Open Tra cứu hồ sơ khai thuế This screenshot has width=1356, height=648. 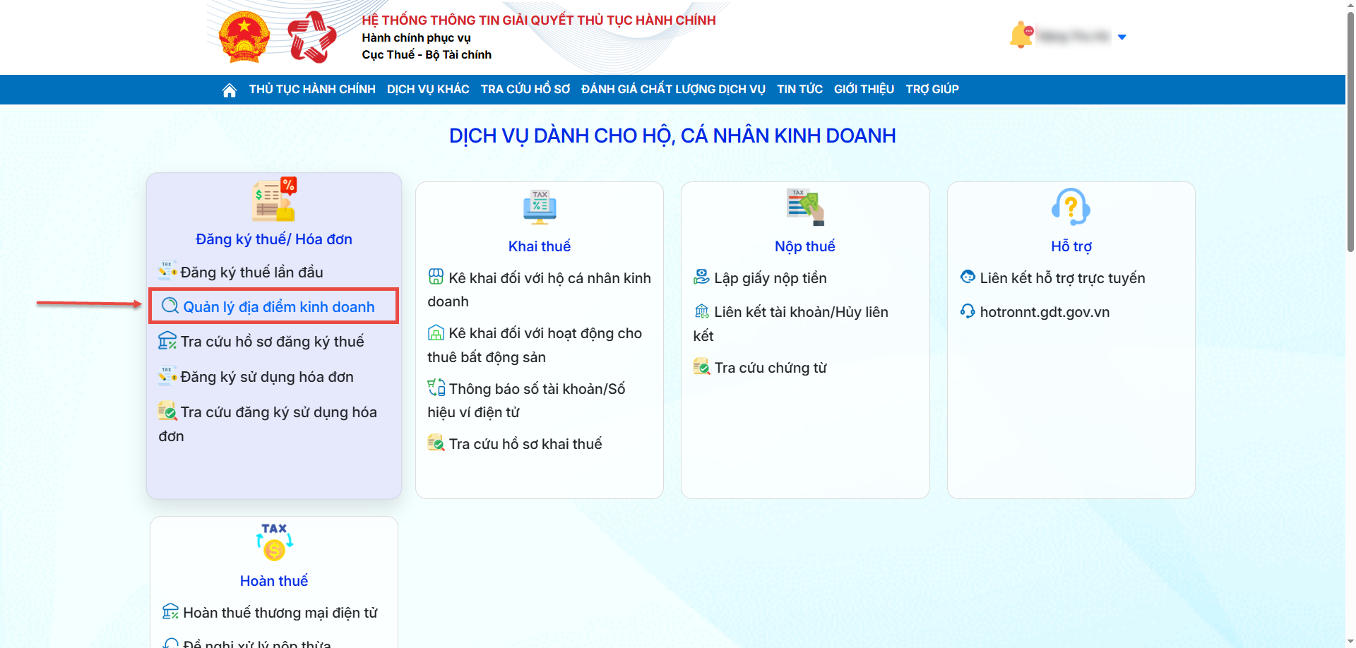point(525,444)
